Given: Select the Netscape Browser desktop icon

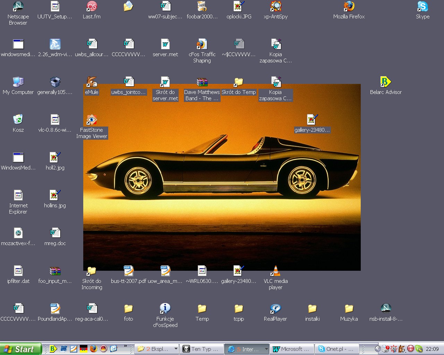Looking at the screenshot, I should click(18, 7).
